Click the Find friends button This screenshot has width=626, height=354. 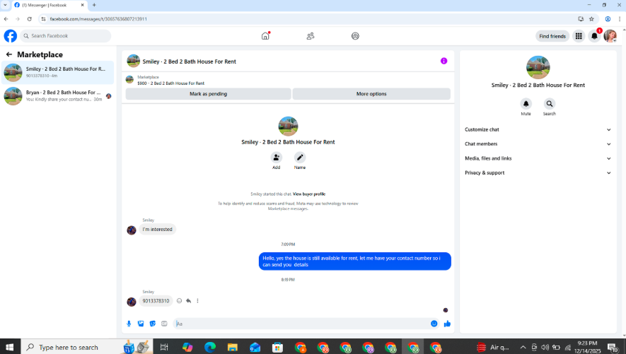point(552,36)
